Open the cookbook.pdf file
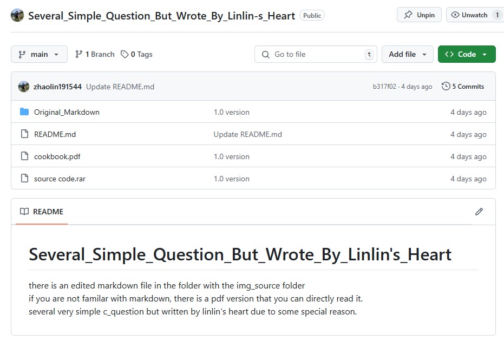 click(x=57, y=156)
